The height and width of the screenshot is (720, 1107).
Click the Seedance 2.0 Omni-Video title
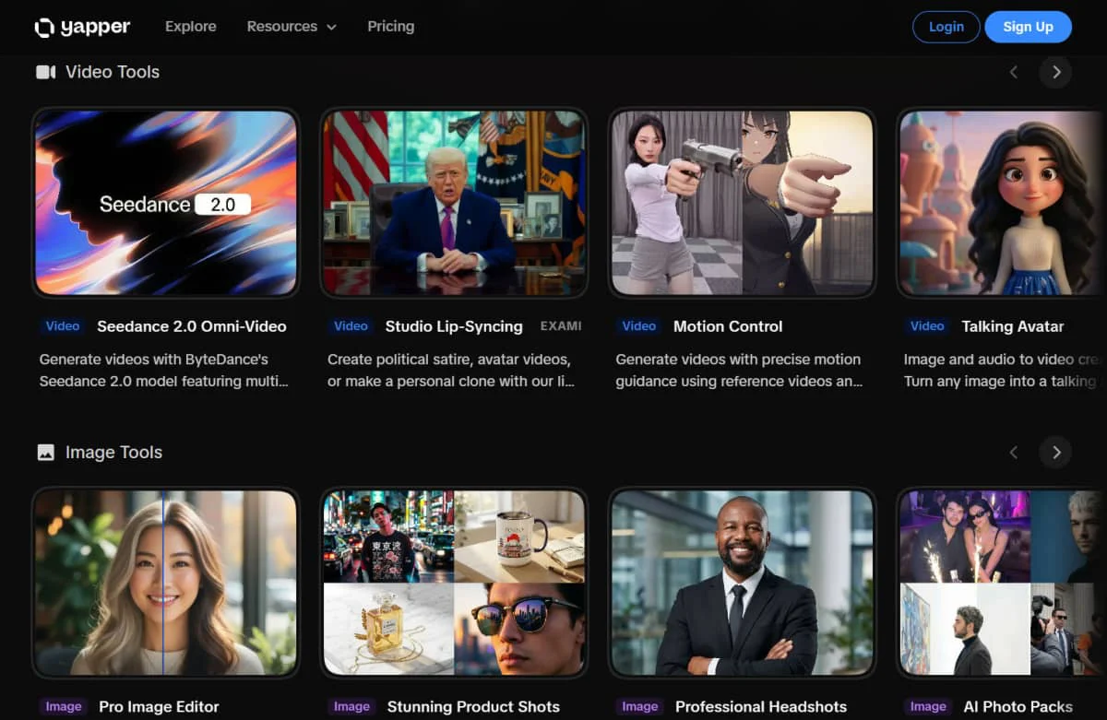192,326
